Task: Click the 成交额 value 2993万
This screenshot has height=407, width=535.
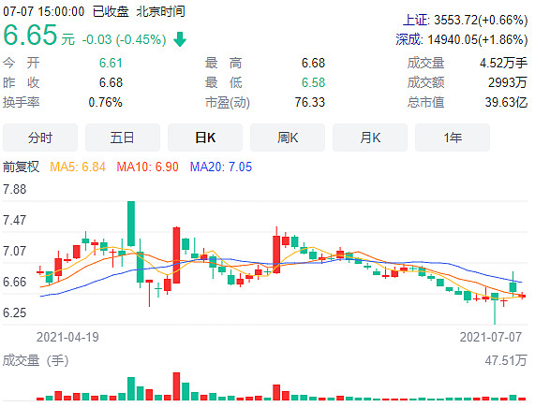Action: 508,82
